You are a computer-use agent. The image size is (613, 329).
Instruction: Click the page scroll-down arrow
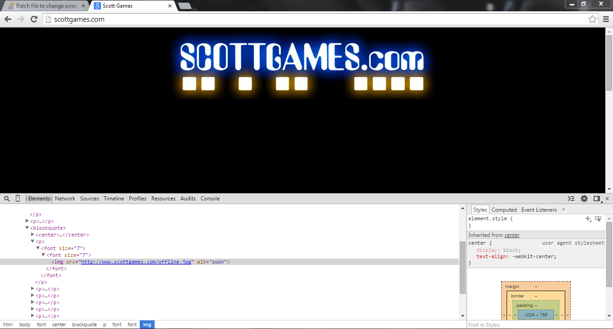(609, 189)
